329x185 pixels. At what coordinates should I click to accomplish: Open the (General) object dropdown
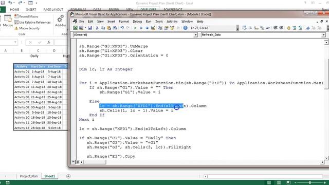(195, 35)
